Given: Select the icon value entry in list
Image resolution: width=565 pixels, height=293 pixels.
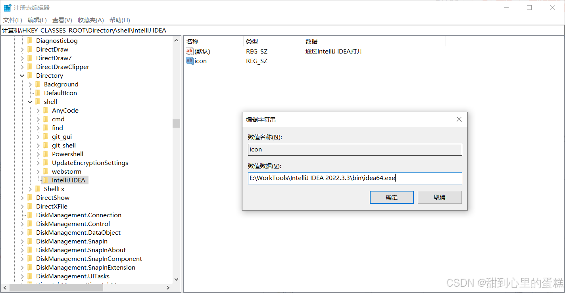Looking at the screenshot, I should (201, 61).
